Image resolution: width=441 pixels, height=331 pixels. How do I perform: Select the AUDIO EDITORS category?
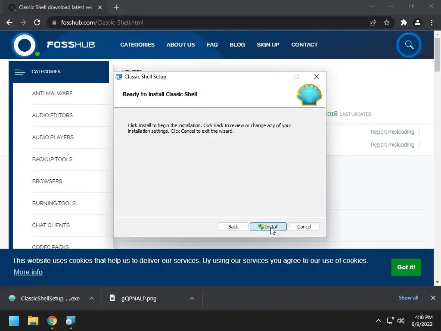pos(52,115)
